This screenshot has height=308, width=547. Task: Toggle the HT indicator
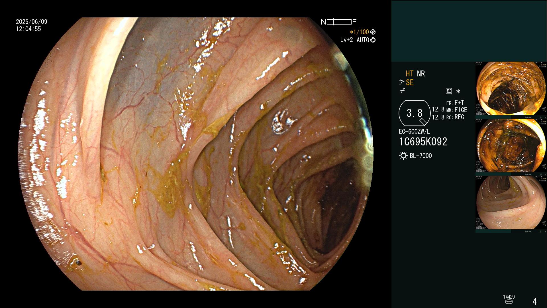point(410,74)
